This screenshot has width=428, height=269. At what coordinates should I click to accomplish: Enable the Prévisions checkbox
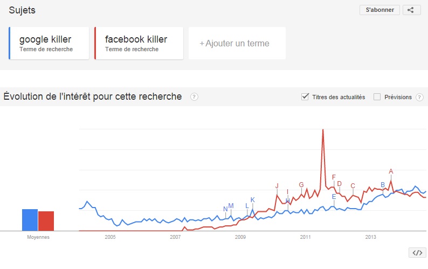coord(377,97)
